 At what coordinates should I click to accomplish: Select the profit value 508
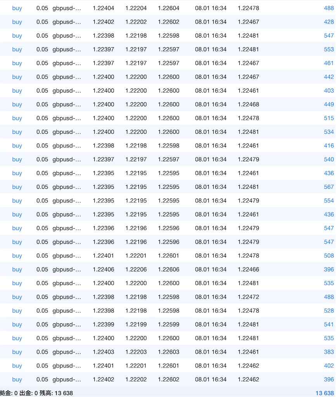[x=329, y=256]
